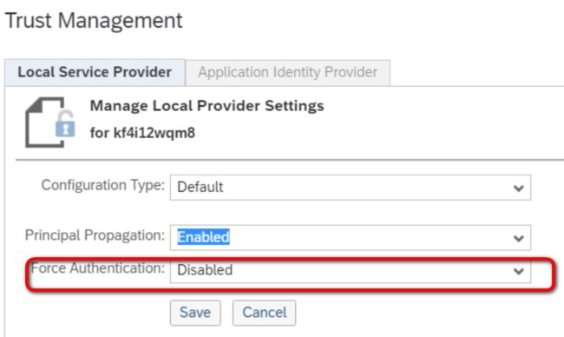Click the Default text in Configuration Type
Screen dimensions: 564x337
point(200,188)
